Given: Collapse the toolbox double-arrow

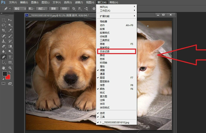Looking at the screenshot, I should click(1, 13).
